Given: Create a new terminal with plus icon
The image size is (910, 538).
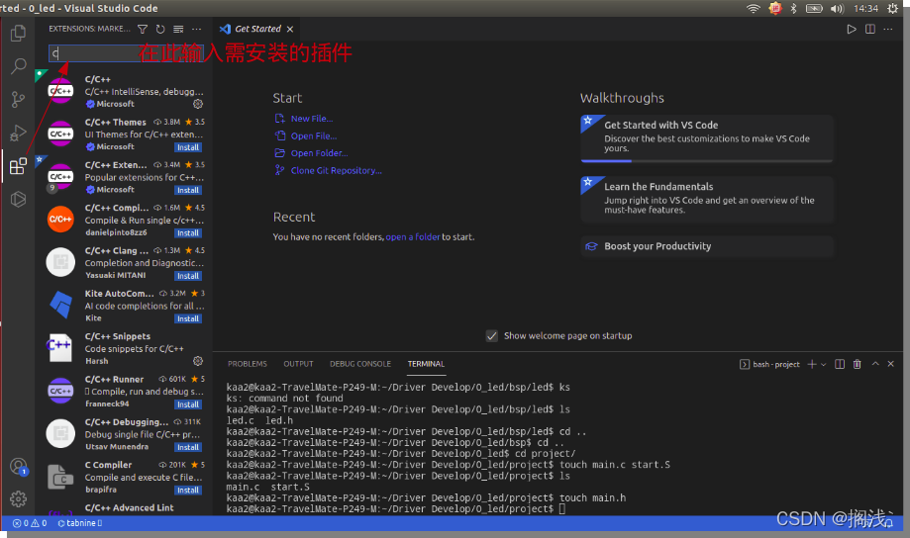Looking at the screenshot, I should tap(812, 364).
